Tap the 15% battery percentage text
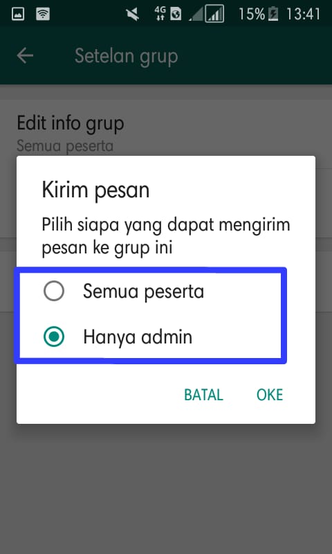This screenshot has width=332, height=554. (x=252, y=14)
